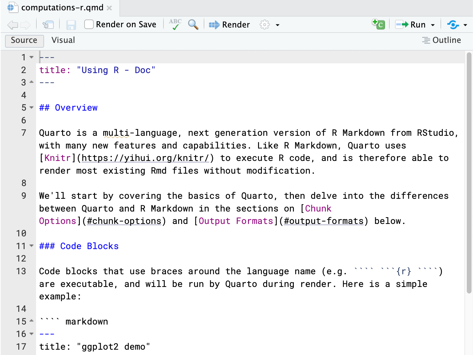Enable Render on Save

click(88, 25)
